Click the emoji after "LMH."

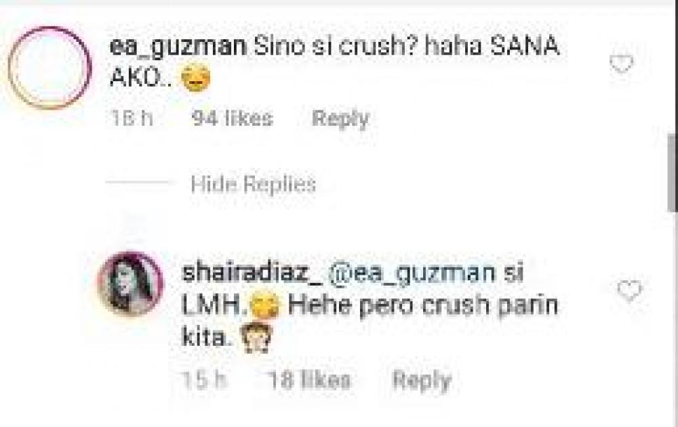click(x=265, y=308)
